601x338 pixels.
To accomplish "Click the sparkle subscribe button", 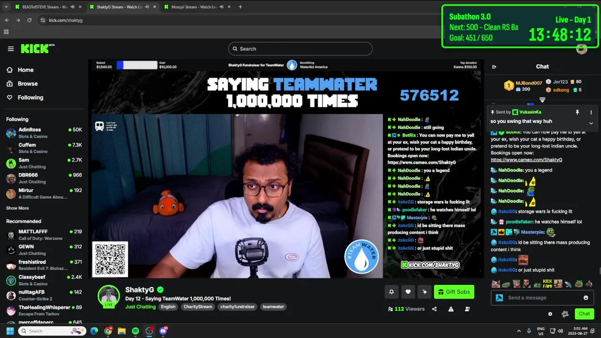I will 424,292.
